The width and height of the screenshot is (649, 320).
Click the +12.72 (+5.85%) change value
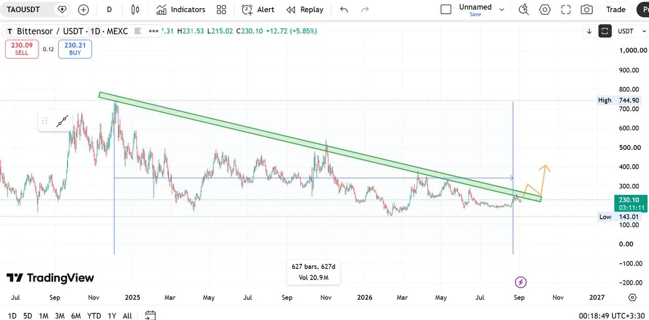click(x=291, y=31)
